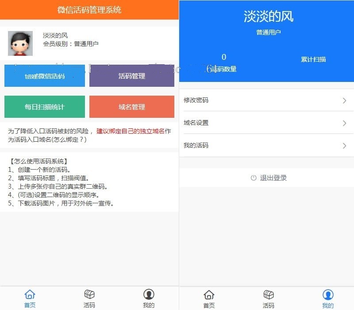Tap the 我的 profile icon in right screen

tap(328, 294)
